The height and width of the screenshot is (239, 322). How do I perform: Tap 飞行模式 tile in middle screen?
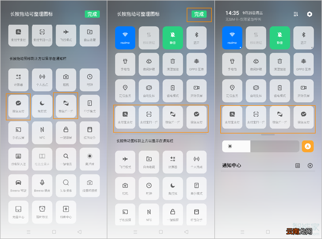(x=125, y=162)
